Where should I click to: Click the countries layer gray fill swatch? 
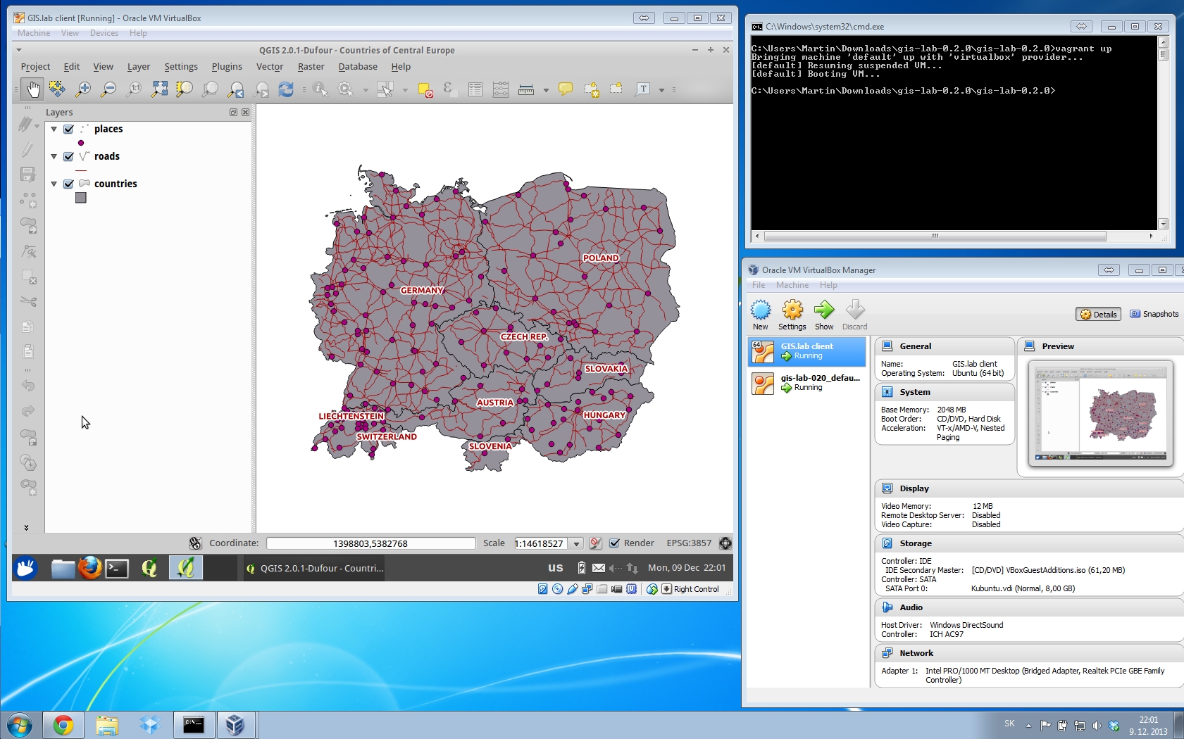(81, 198)
